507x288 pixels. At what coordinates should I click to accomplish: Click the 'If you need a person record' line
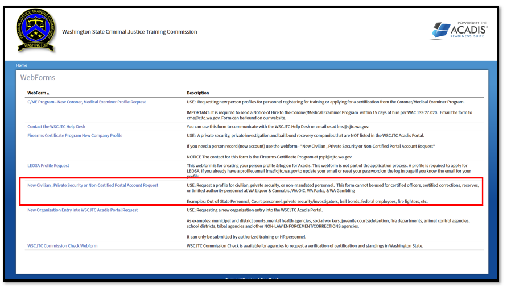point(311,147)
